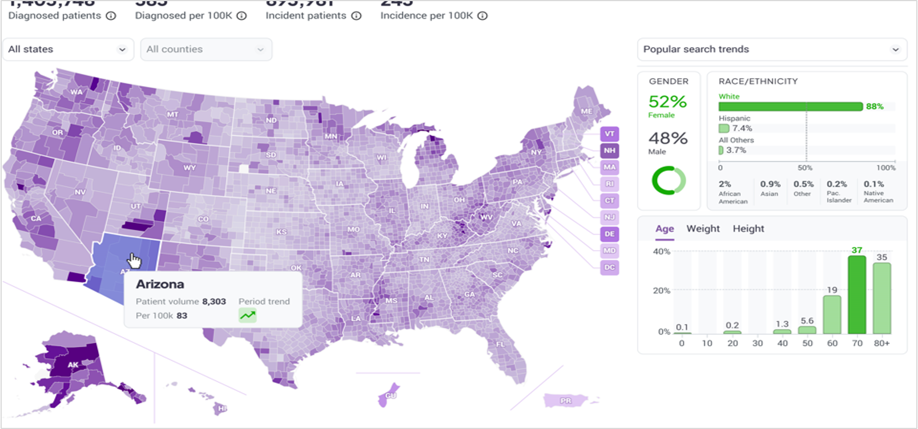The height and width of the screenshot is (429, 918).
Task: Click the NH state label button
Action: (609, 151)
